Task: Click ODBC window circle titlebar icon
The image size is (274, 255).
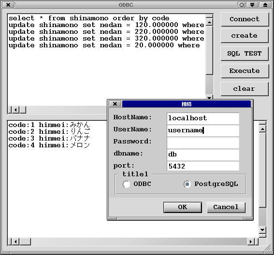Action: (242, 5)
